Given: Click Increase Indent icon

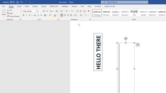Looking at the screenshot, I should (x=81, y=11).
